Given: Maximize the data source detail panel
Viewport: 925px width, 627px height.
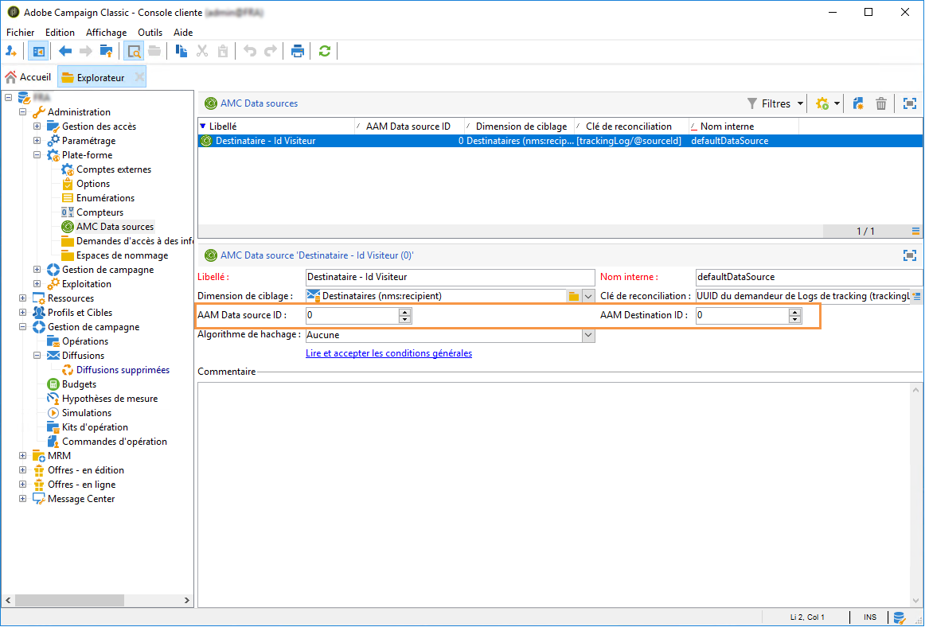Looking at the screenshot, I should pos(910,255).
